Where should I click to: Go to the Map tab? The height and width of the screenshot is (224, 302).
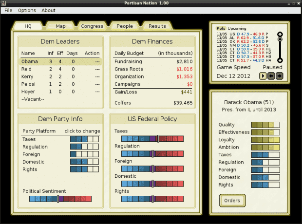[60, 26]
